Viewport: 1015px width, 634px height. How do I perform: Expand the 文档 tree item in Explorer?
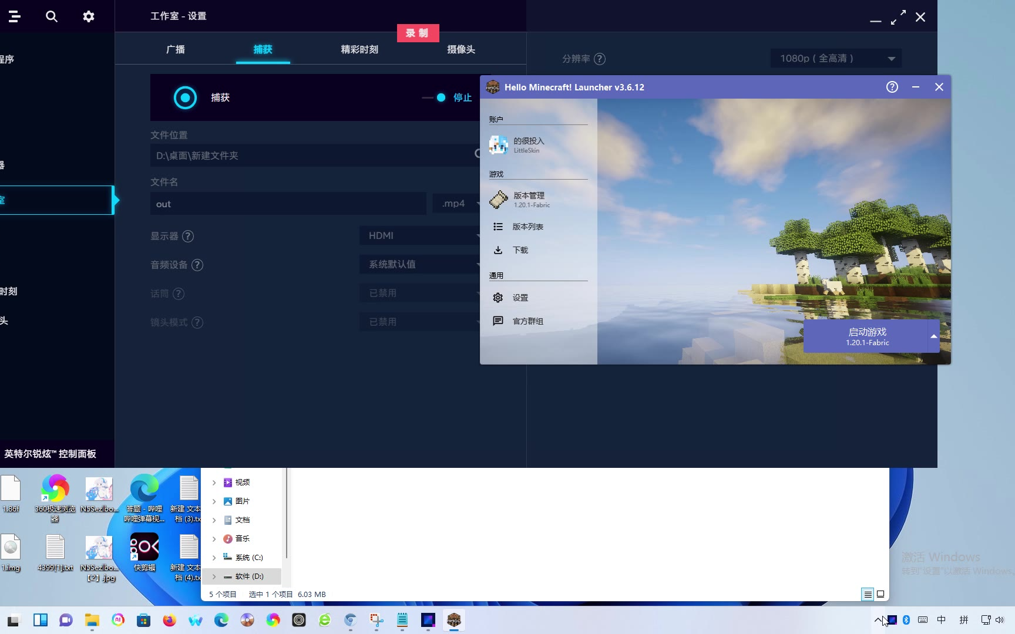click(x=214, y=520)
